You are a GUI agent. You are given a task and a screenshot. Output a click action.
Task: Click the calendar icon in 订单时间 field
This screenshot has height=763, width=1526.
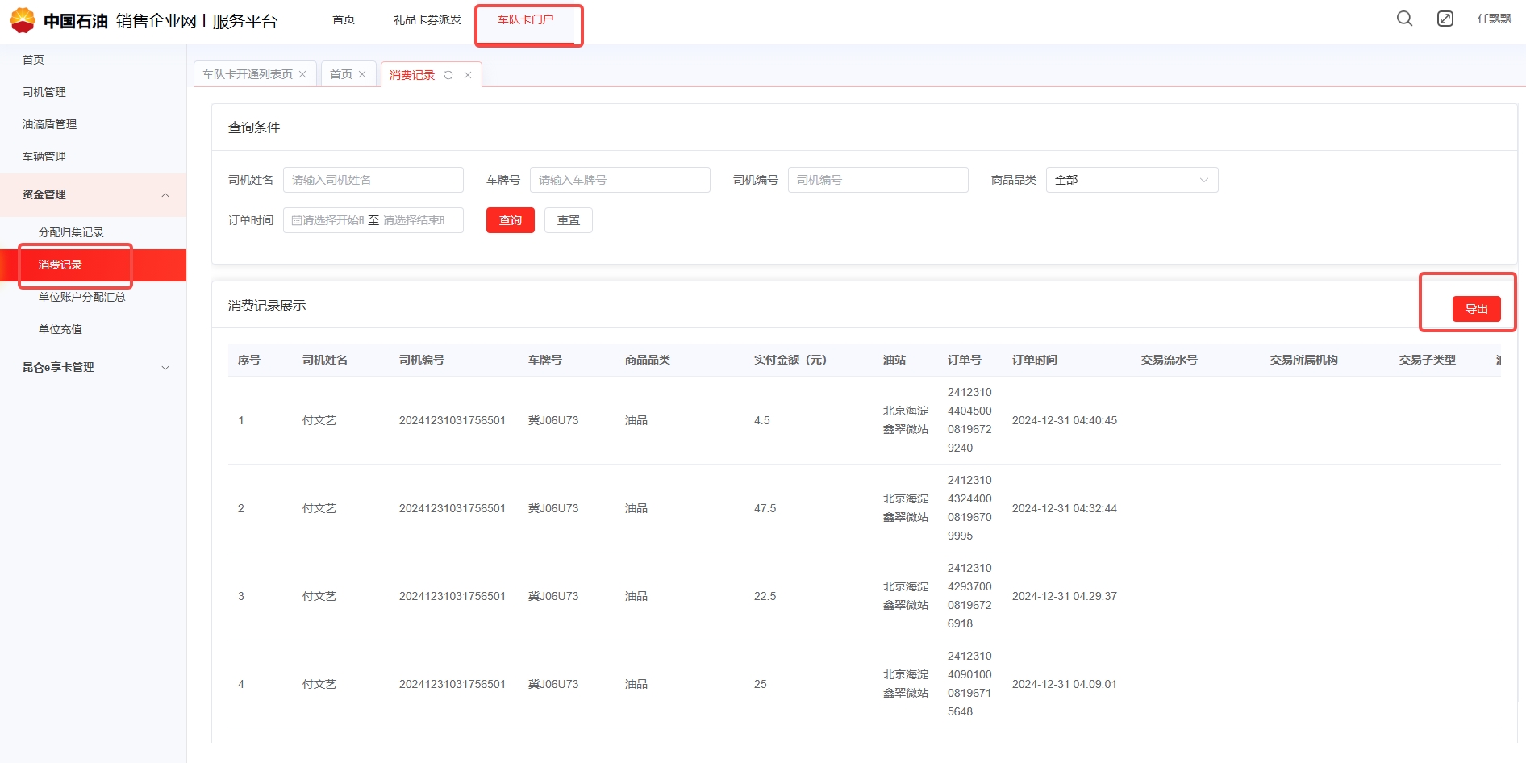click(296, 220)
